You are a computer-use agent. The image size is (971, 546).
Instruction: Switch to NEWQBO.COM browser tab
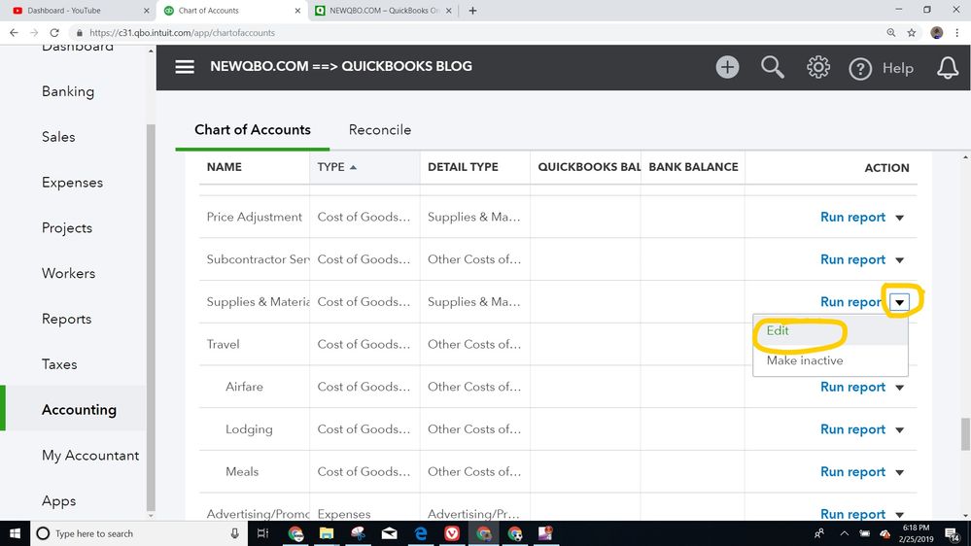coord(384,11)
